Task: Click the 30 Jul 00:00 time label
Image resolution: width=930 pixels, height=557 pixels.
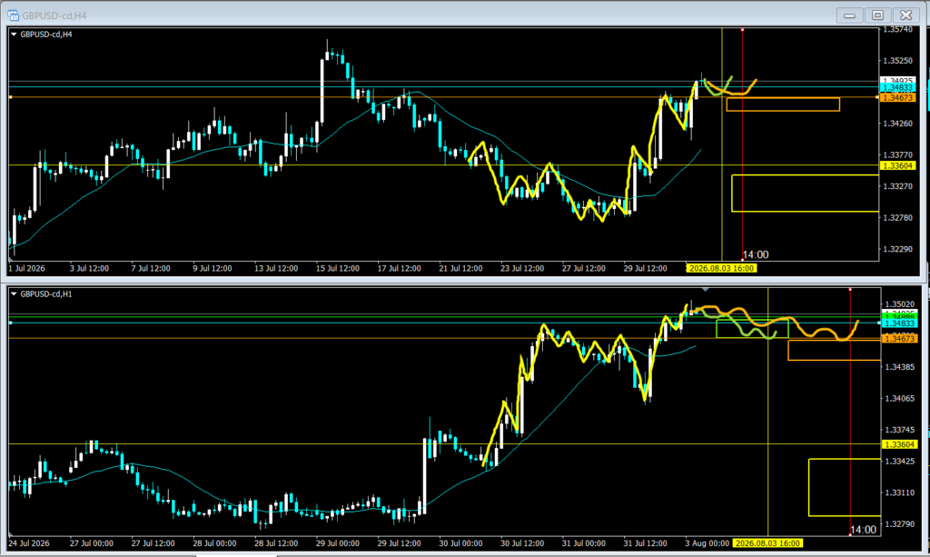Action: click(x=460, y=543)
